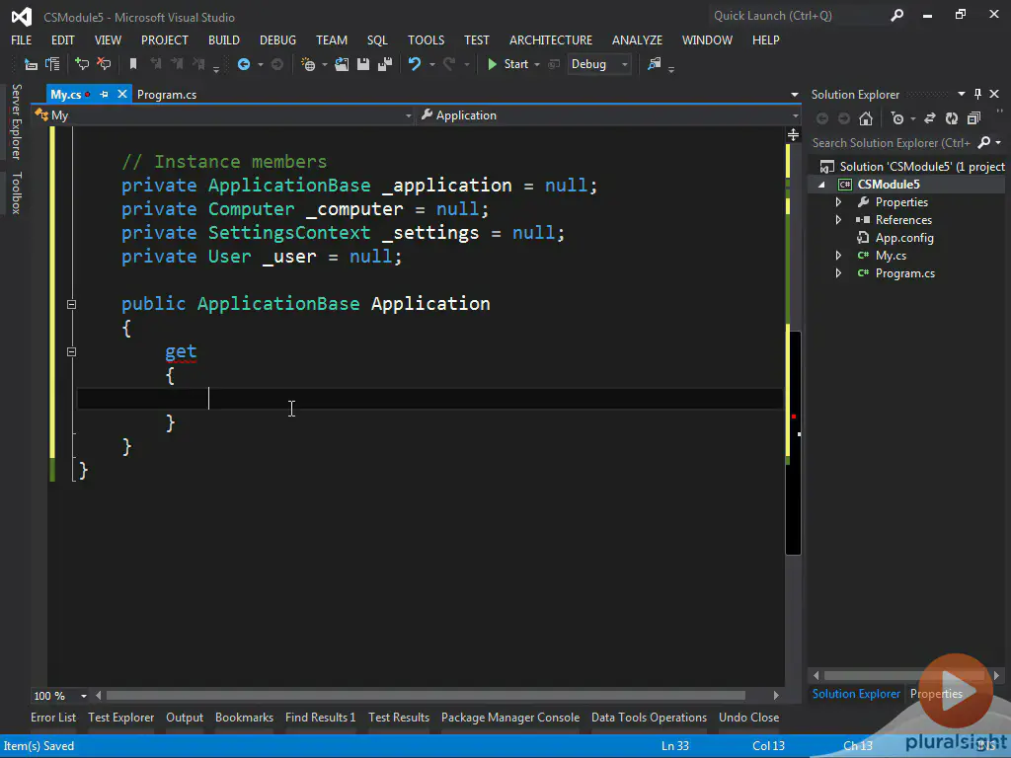Open the Package Manager Console tab
1011x758 pixels.
[x=509, y=718]
